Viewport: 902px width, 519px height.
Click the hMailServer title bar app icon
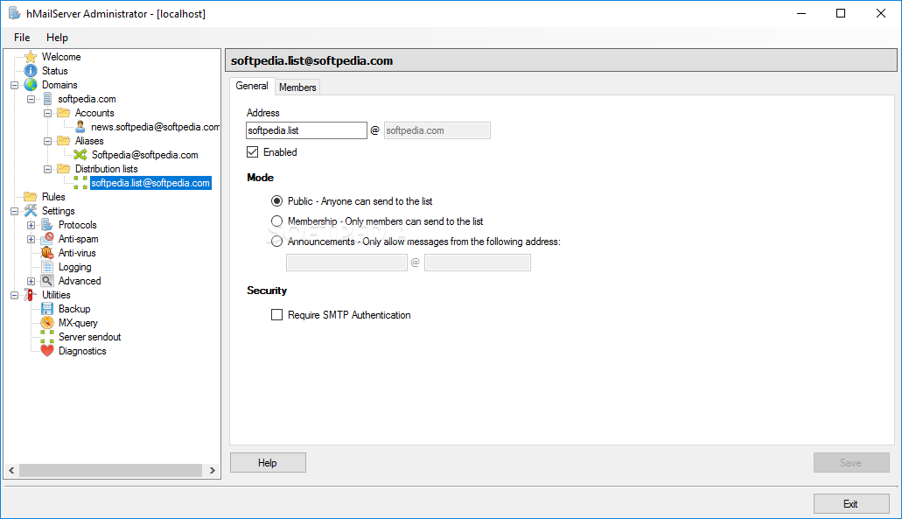[14, 13]
